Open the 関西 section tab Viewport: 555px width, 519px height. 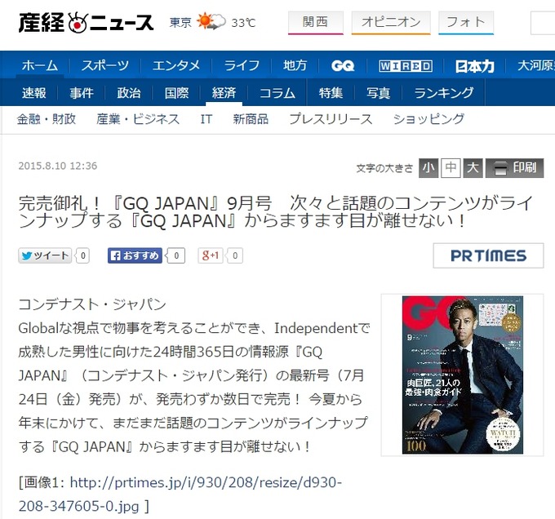click(315, 22)
